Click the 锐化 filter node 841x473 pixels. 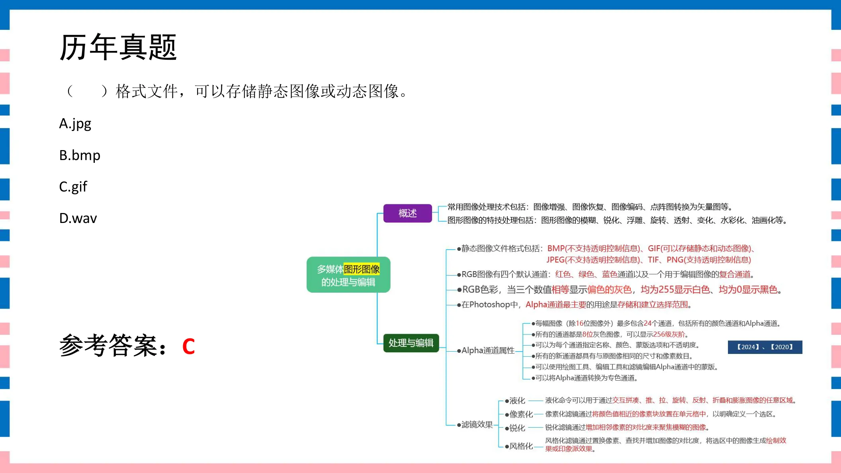[515, 428]
